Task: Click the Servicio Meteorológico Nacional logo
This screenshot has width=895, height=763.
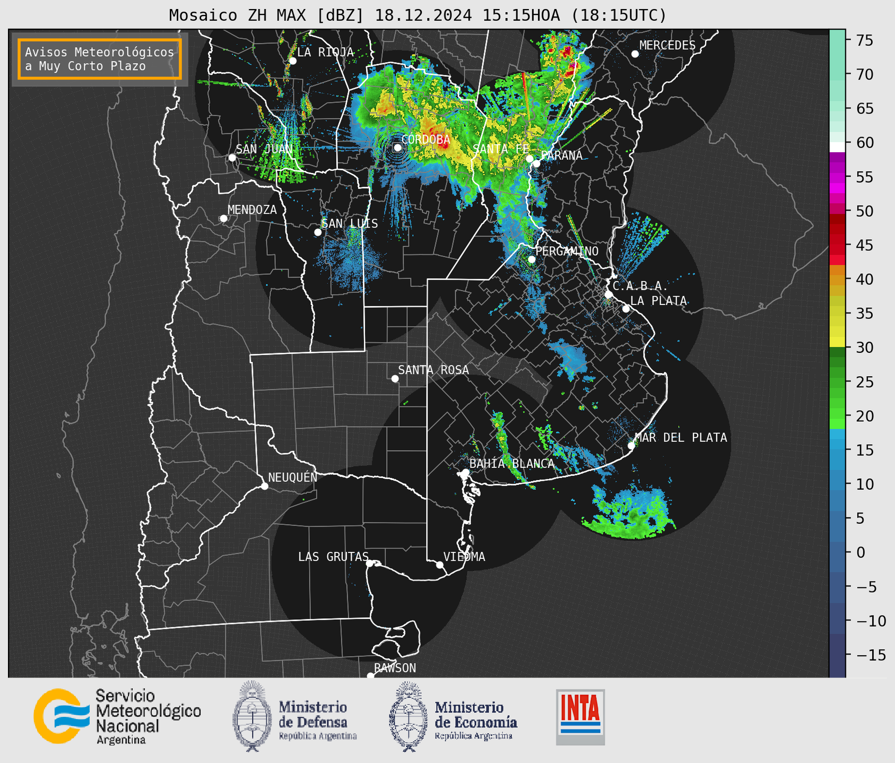Action: pyautogui.click(x=62, y=716)
